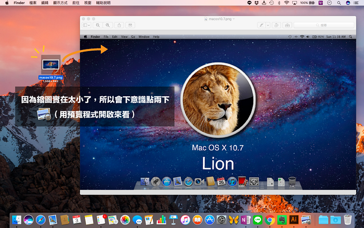Open the 檔案 menu
Image resolution: width=364 pixels, height=228 pixels.
[33, 3]
